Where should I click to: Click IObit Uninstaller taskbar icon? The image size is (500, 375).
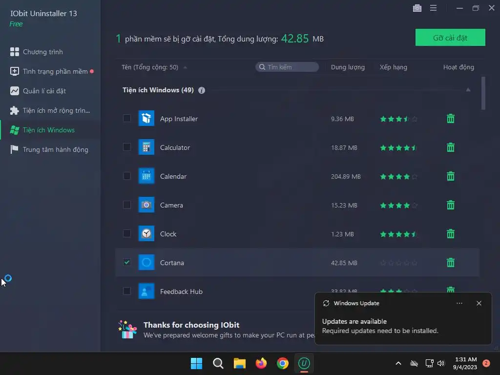pyautogui.click(x=304, y=363)
